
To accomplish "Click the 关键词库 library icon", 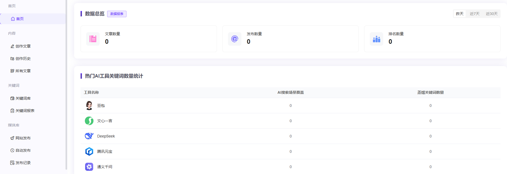I will (x=12, y=98).
